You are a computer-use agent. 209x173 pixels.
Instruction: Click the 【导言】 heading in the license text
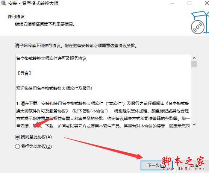[24, 73]
